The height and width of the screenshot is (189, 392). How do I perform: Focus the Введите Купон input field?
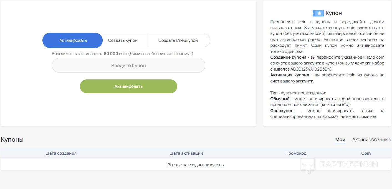(x=128, y=66)
